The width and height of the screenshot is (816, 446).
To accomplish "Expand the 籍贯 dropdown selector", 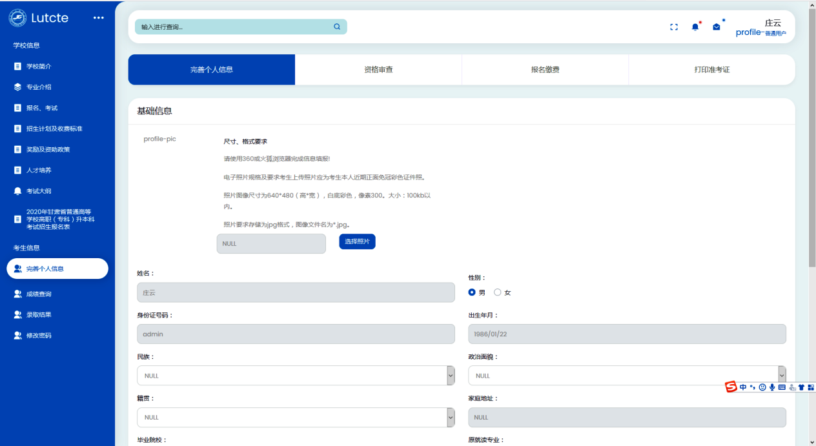I will [449, 417].
